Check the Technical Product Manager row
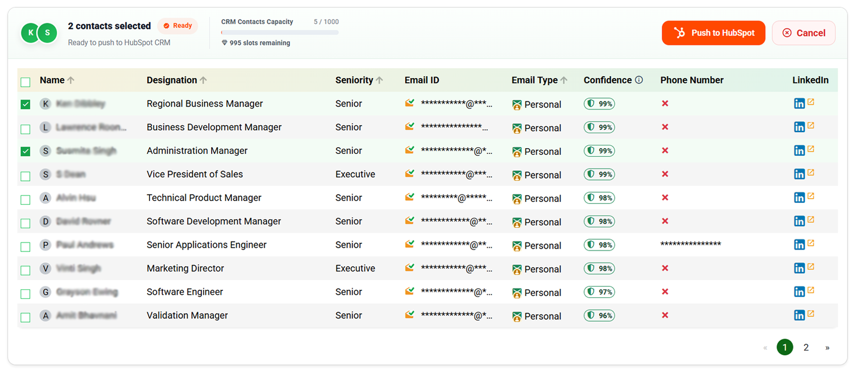This screenshot has height=374, width=856. click(x=25, y=199)
